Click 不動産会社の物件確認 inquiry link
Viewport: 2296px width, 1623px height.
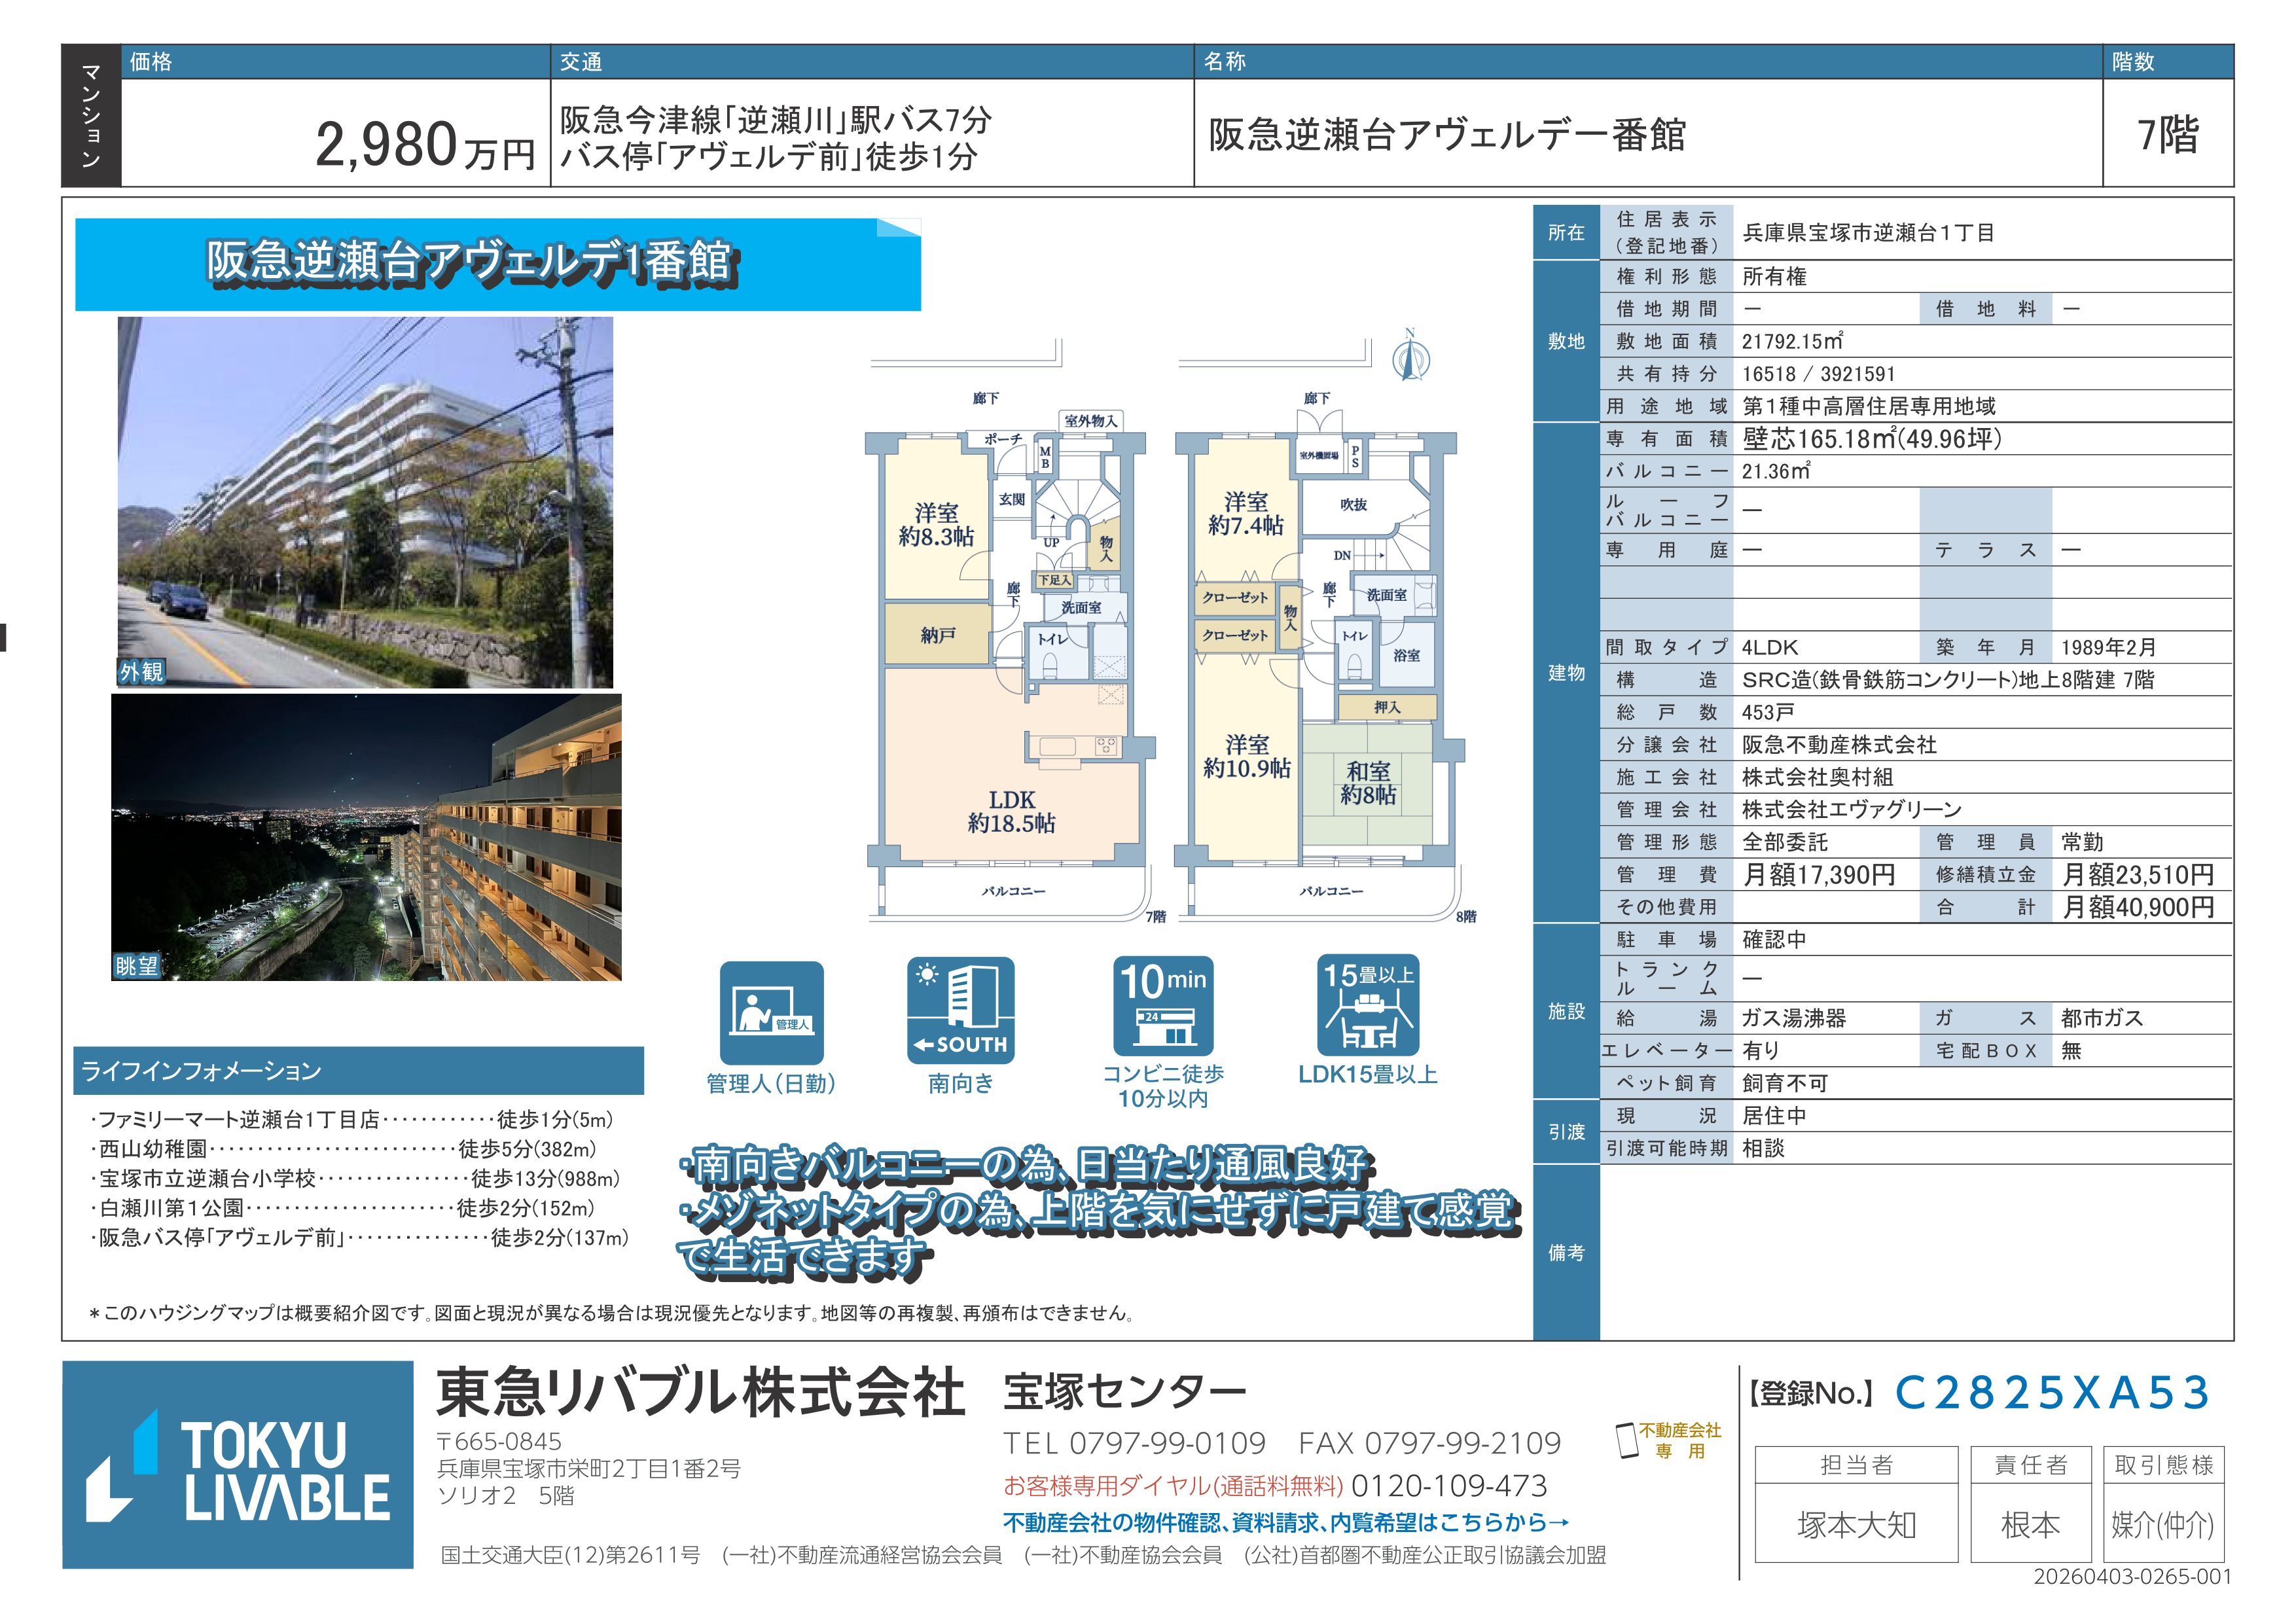pos(1285,1522)
